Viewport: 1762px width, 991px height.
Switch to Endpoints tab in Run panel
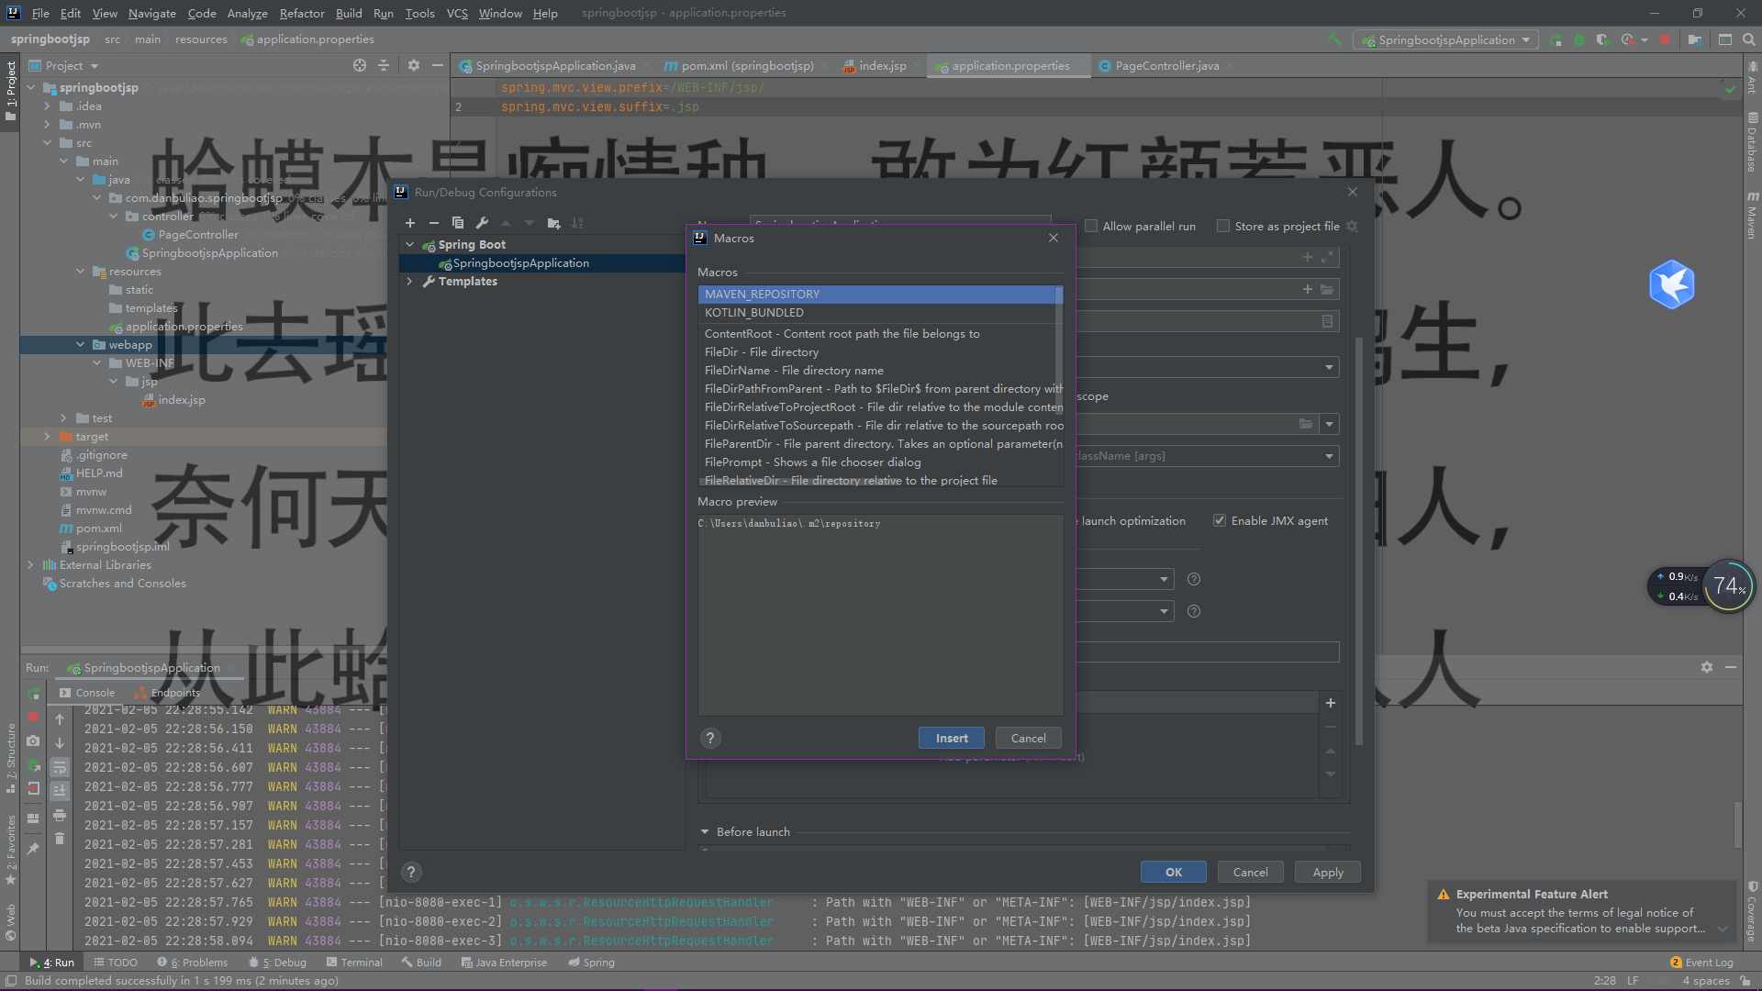point(167,693)
